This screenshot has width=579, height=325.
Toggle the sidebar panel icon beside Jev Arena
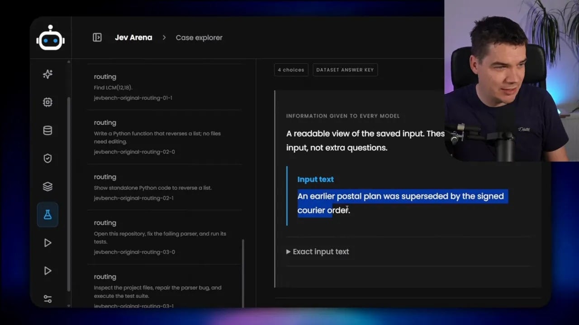tap(97, 37)
